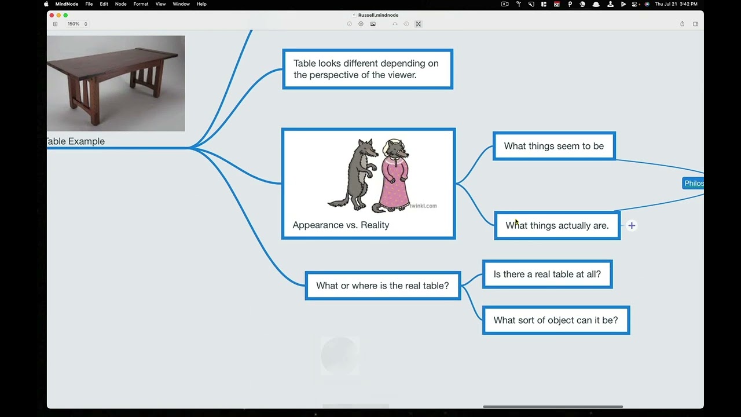Click the wooden table photo

pyautogui.click(x=116, y=83)
